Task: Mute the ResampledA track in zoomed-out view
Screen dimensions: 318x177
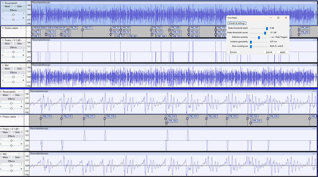Action: [7, 6]
